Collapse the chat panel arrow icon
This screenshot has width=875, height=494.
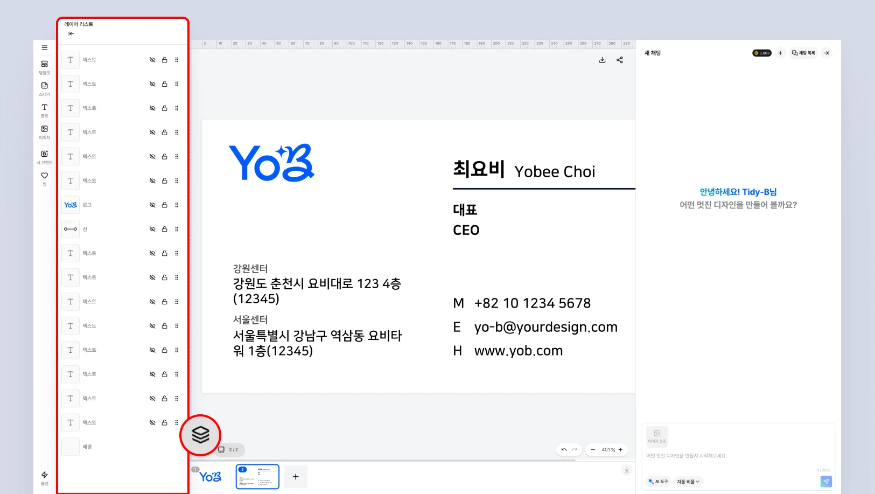pyautogui.click(x=827, y=53)
